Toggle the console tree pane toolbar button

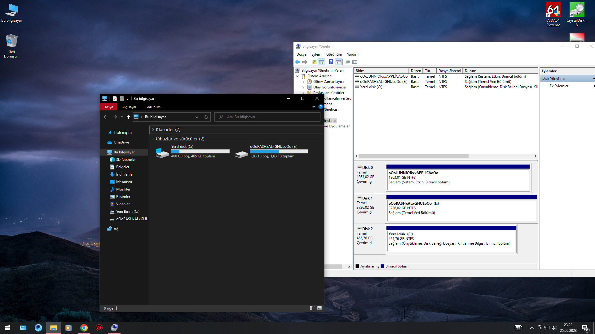pyautogui.click(x=322, y=62)
